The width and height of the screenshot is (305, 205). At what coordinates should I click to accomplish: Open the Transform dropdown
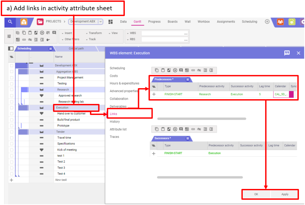94,33
